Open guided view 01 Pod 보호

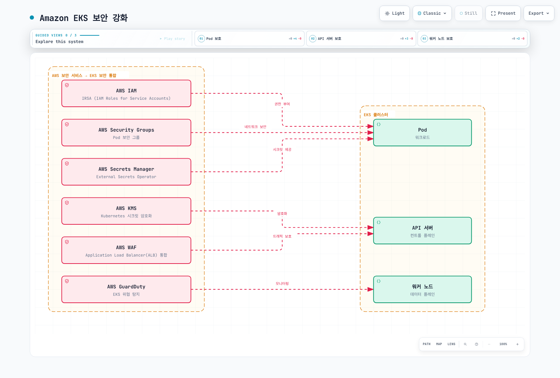click(x=249, y=38)
